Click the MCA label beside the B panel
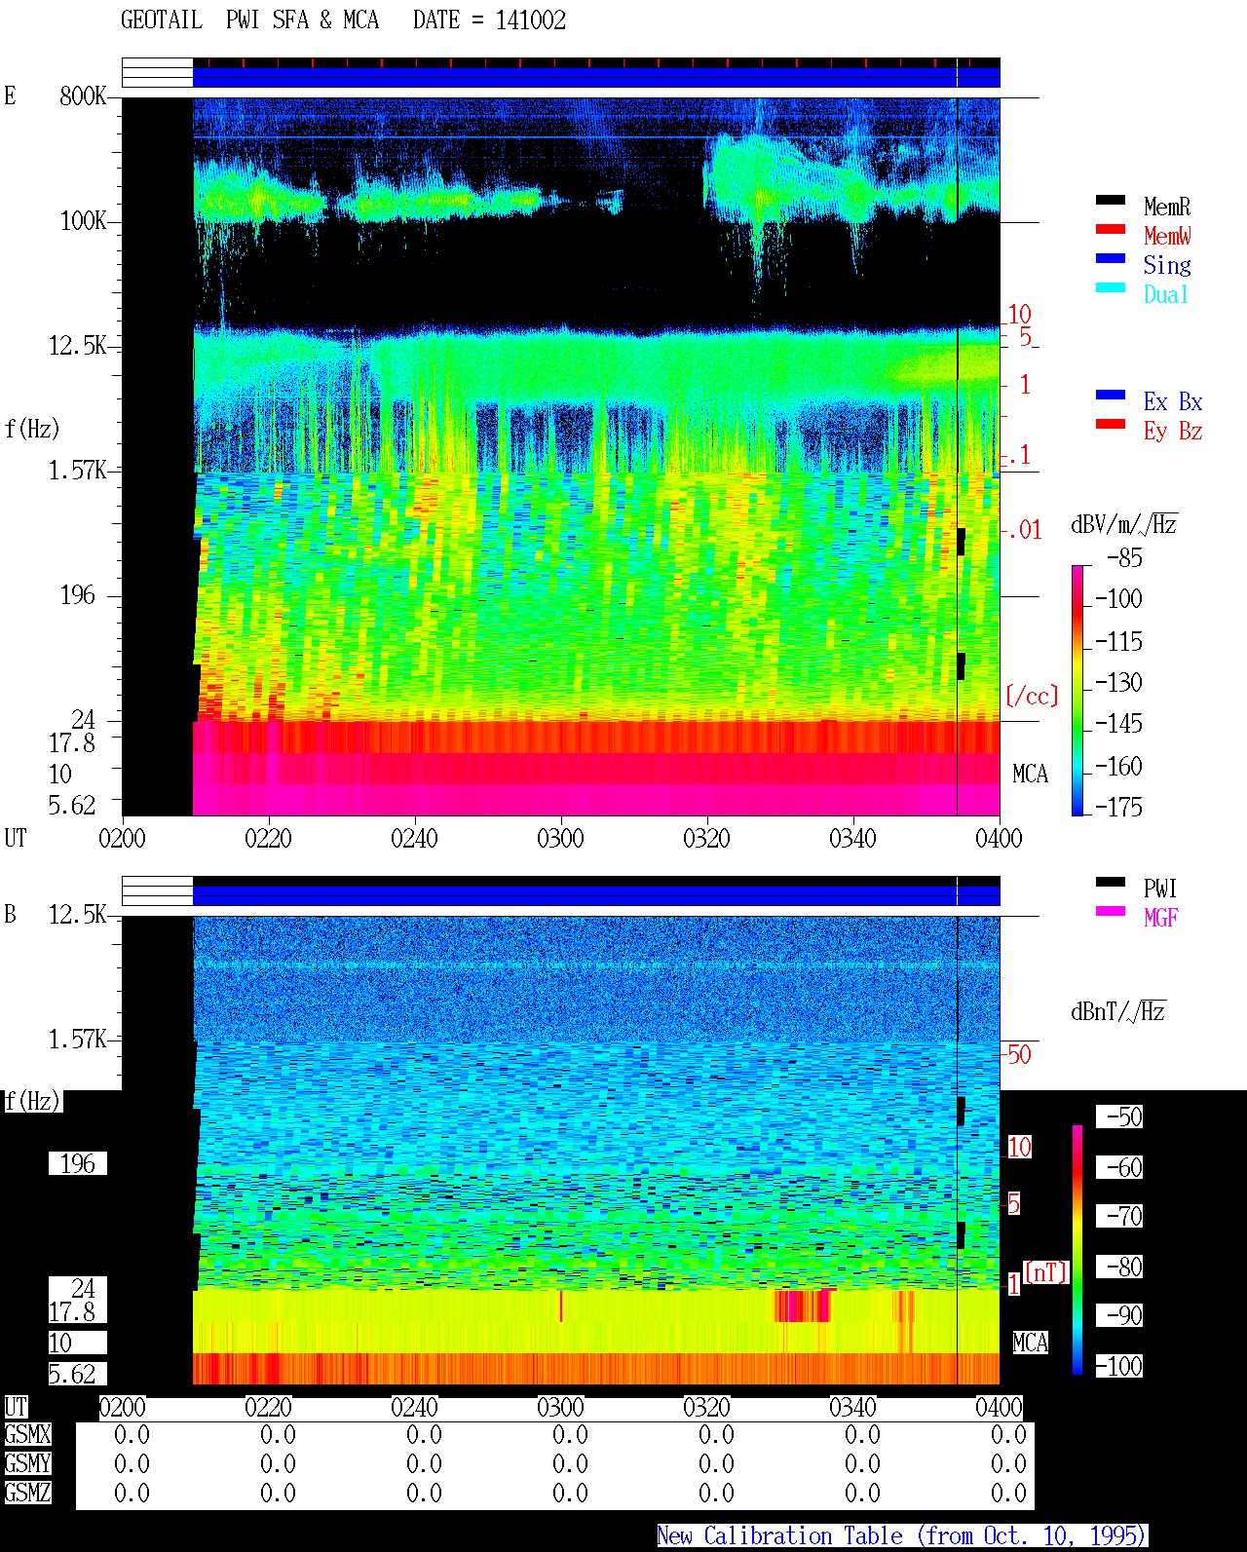The width and height of the screenshot is (1247, 1552). (x=1030, y=1343)
